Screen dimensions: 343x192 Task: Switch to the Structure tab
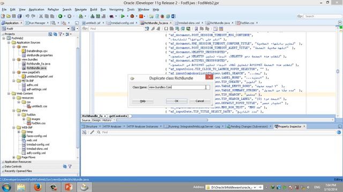point(91,126)
